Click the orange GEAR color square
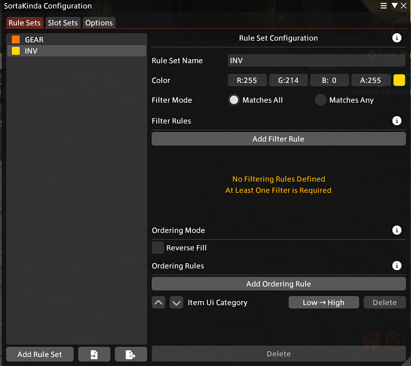The width and height of the screenshot is (411, 366). [x=16, y=39]
